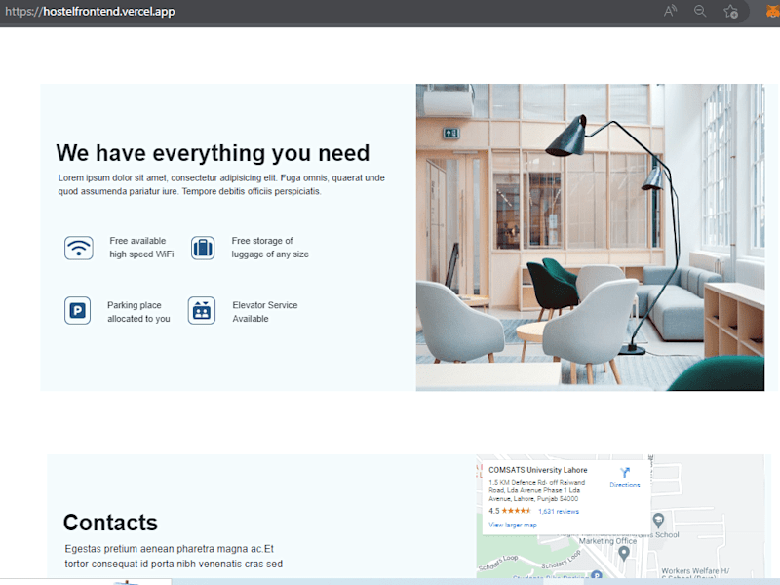Click the Contacts heading
The width and height of the screenshot is (780, 585).
point(110,523)
